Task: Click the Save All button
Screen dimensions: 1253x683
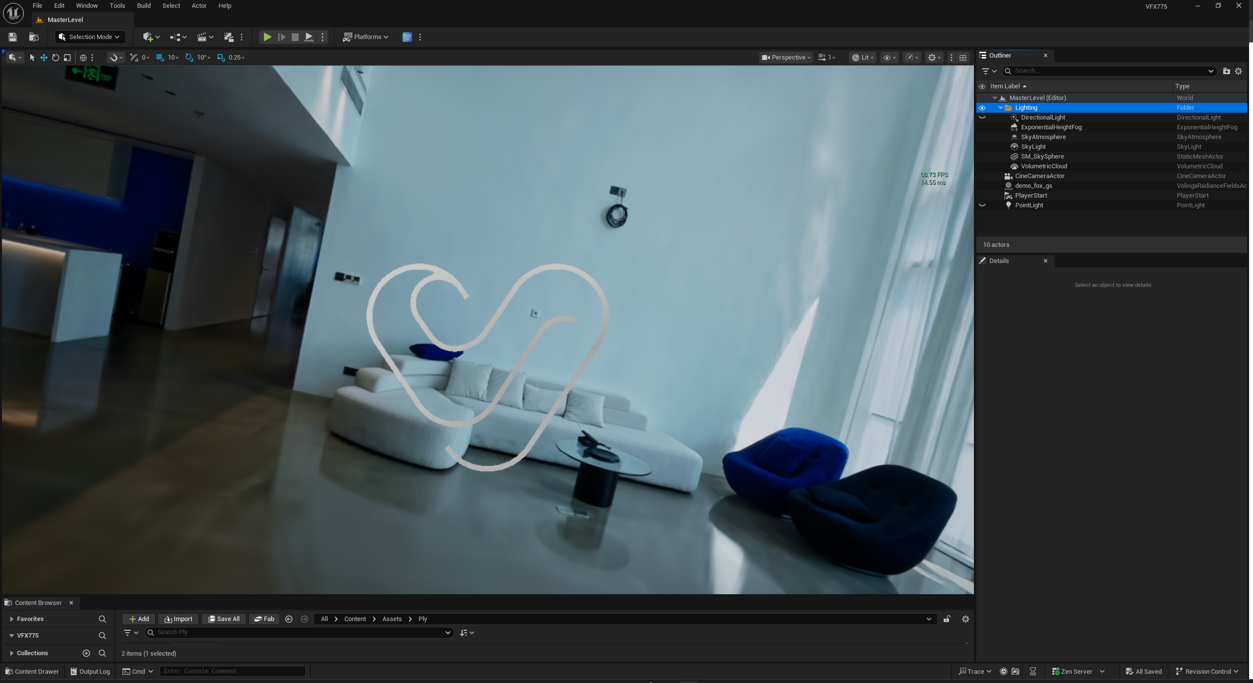Action: [224, 619]
